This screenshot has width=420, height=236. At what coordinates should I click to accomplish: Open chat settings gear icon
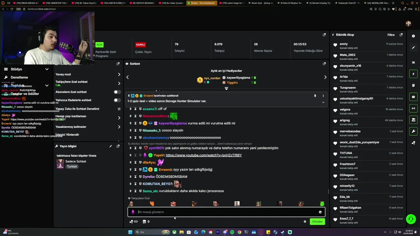pos(305,222)
